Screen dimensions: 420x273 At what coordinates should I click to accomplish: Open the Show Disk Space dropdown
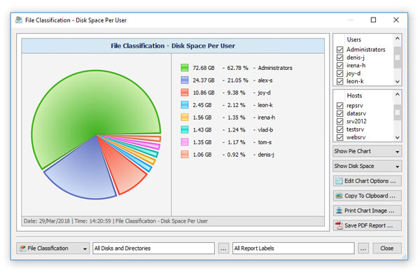pyautogui.click(x=367, y=166)
